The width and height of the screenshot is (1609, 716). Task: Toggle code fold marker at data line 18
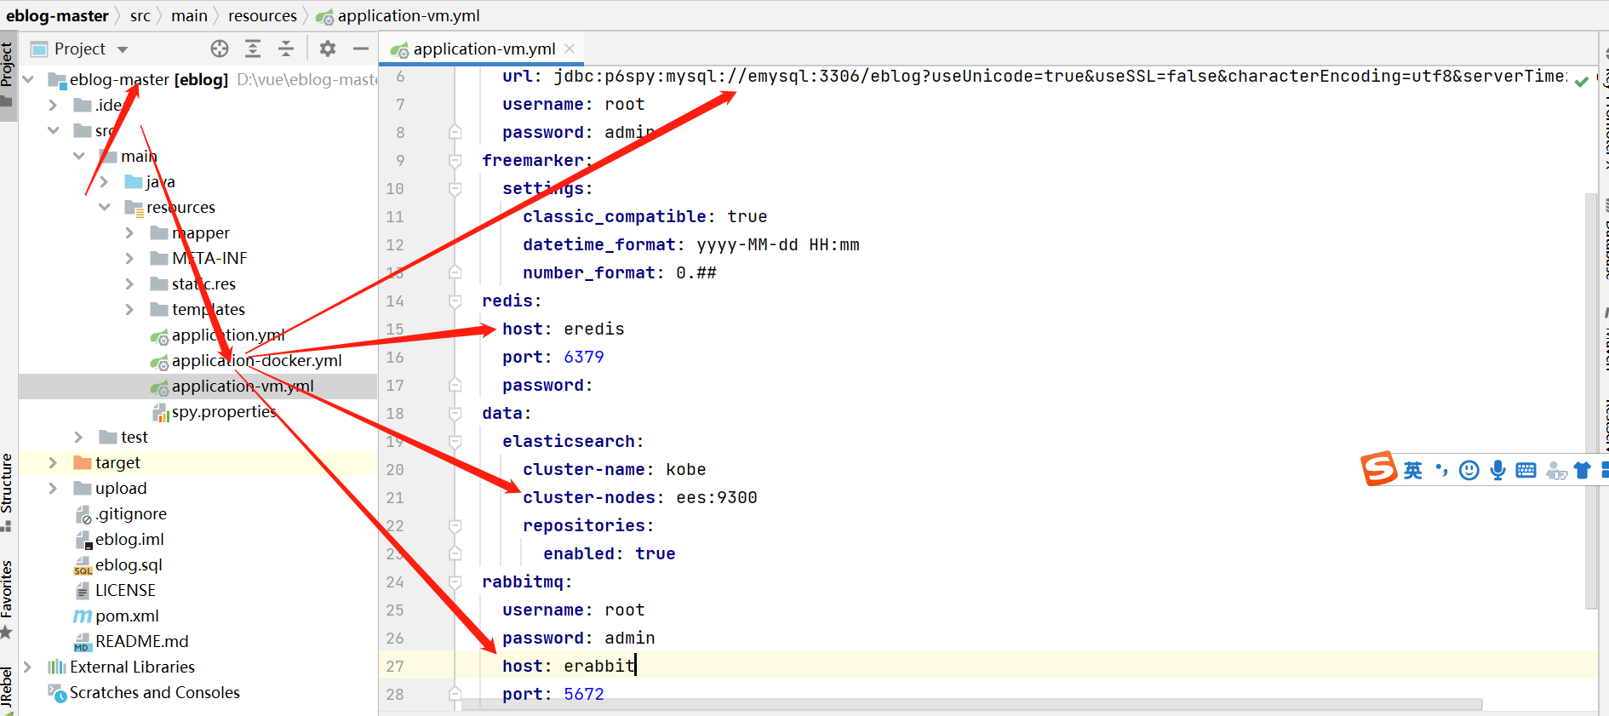point(455,414)
